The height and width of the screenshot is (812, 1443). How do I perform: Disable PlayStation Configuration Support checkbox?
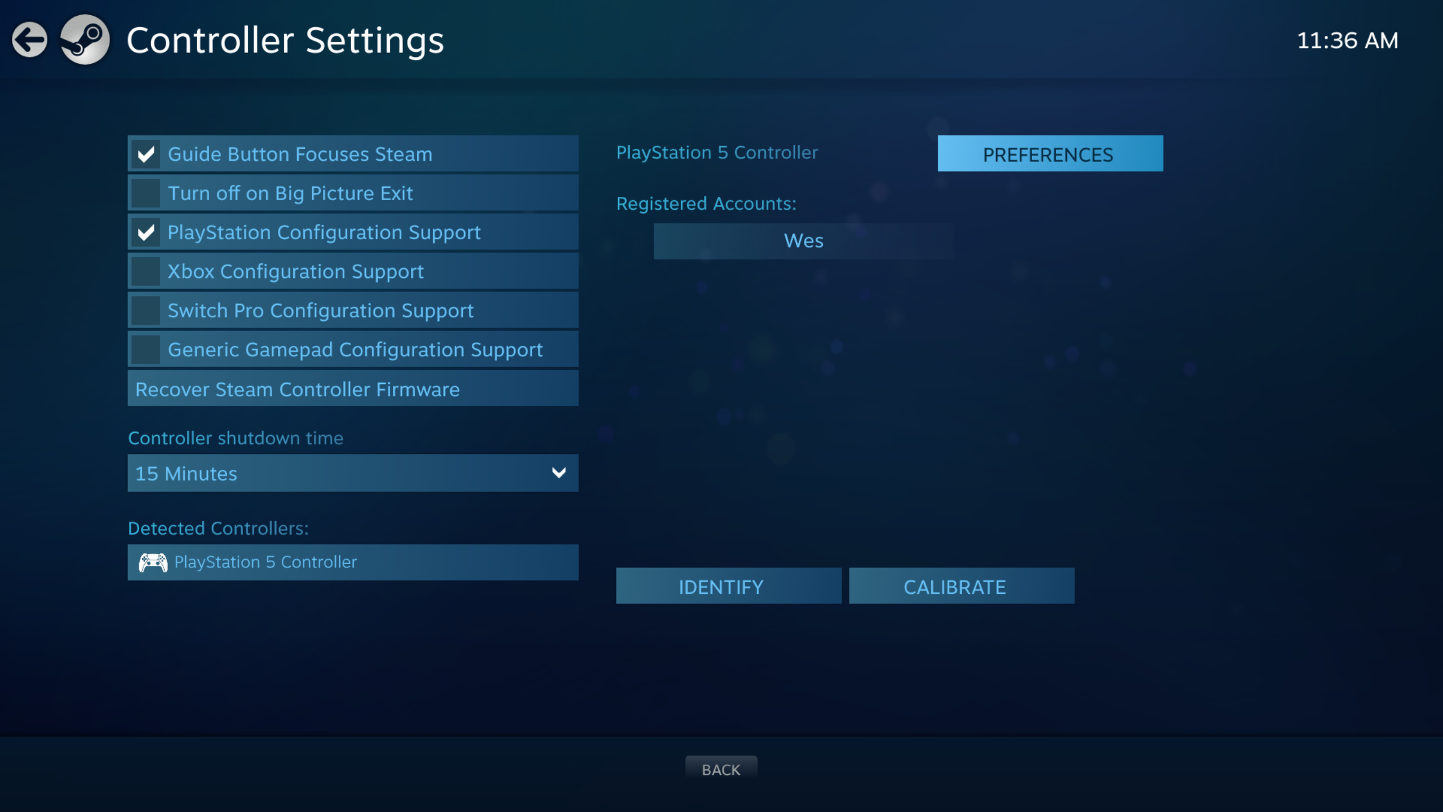coord(147,232)
